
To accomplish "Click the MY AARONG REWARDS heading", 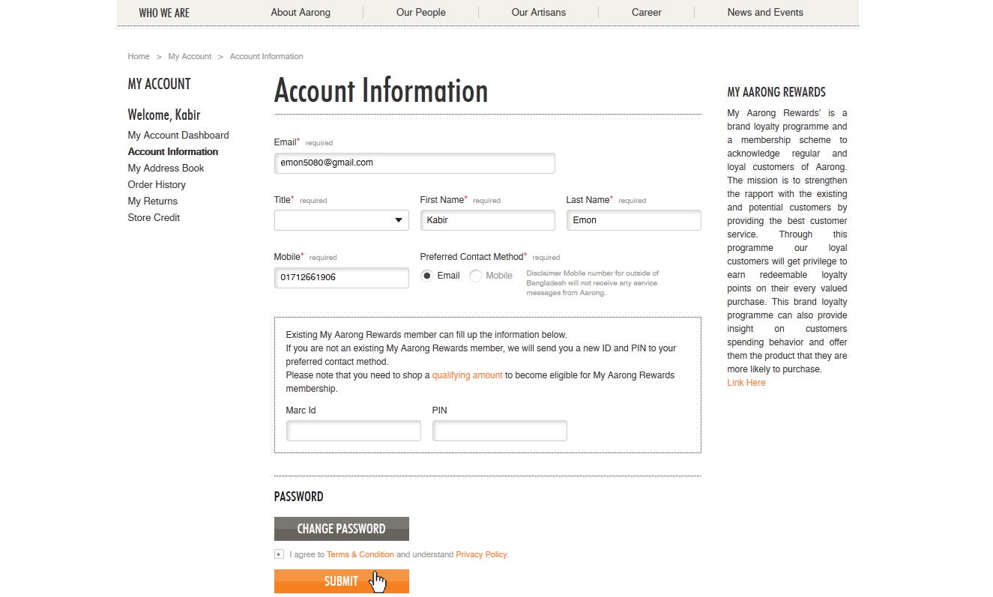I will pyautogui.click(x=776, y=92).
